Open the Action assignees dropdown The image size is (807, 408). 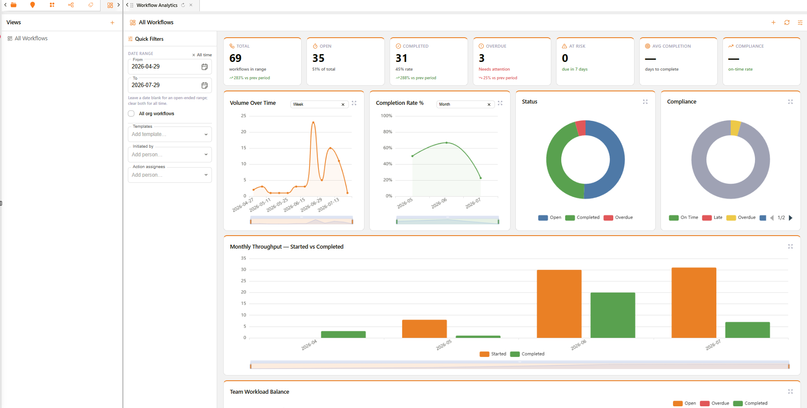tap(170, 175)
